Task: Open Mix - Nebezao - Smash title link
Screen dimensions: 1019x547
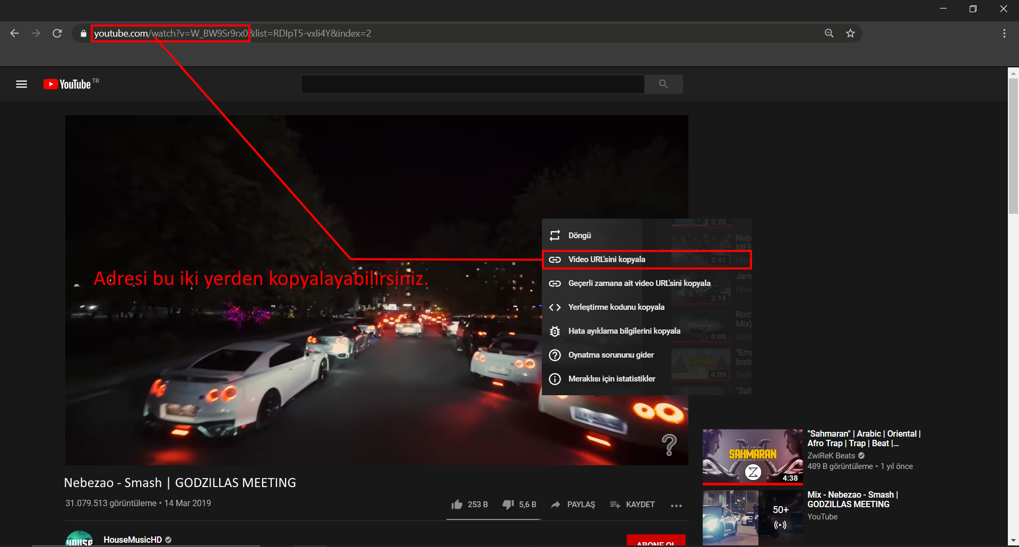Action: [x=852, y=500]
